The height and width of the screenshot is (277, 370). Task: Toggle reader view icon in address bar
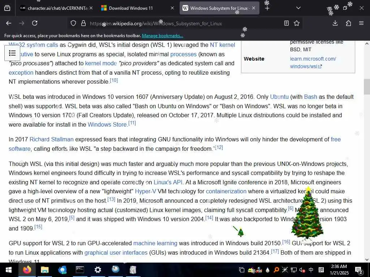click(x=286, y=23)
